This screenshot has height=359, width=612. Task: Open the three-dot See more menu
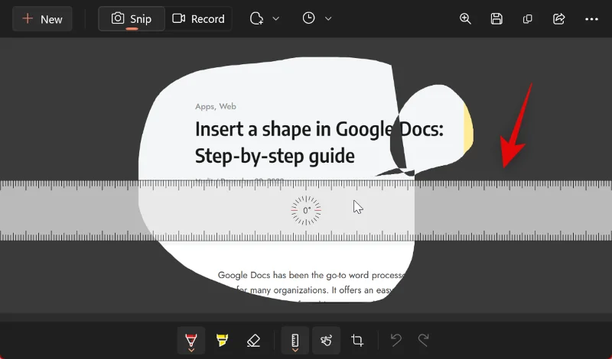591,19
